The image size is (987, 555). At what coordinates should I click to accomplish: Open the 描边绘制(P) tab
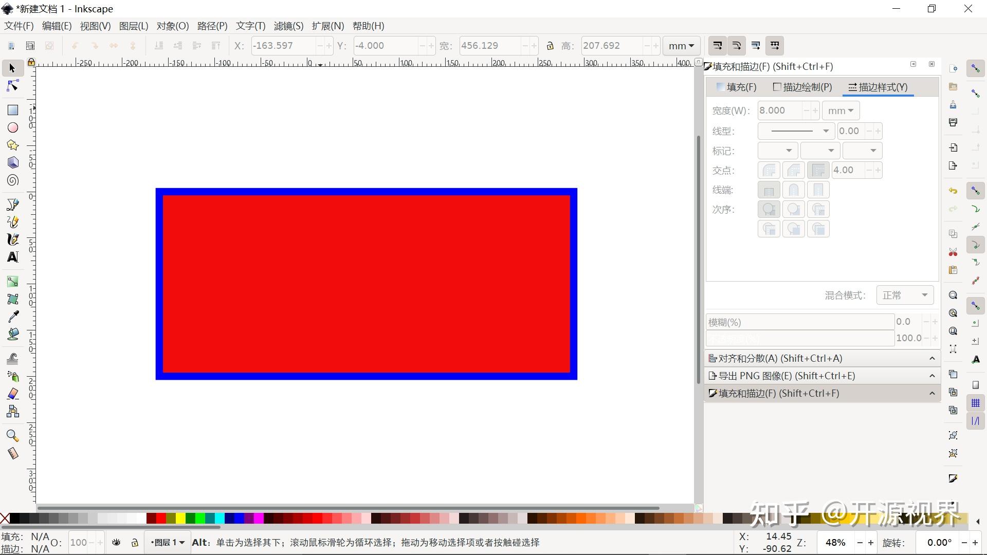point(802,87)
